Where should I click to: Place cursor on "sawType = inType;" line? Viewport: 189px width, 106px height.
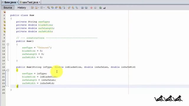tap(35, 73)
